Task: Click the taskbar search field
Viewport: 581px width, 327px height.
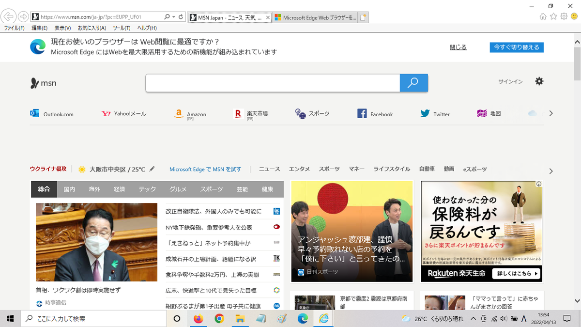Action: click(x=92, y=318)
